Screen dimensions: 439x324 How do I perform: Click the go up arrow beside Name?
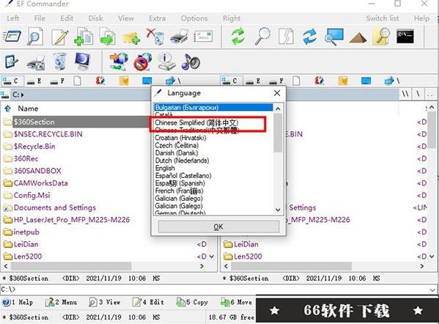(7, 108)
